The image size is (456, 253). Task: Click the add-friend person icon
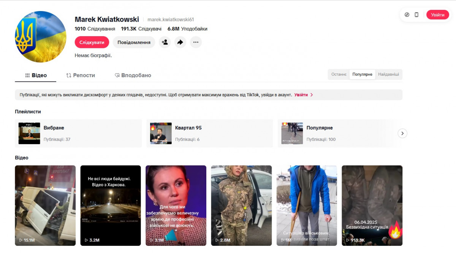coord(165,42)
